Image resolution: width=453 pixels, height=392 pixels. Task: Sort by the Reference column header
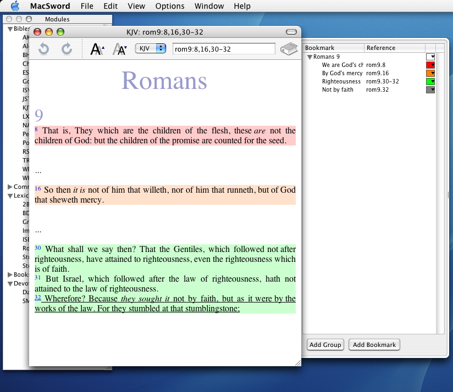tap(395, 48)
